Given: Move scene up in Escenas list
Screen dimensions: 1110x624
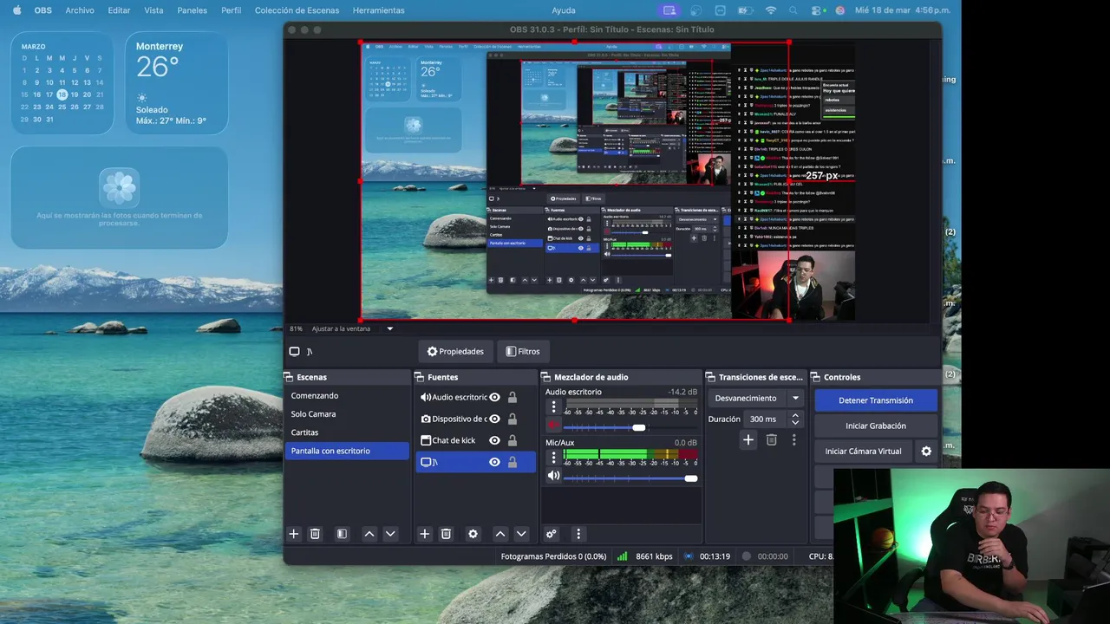Looking at the screenshot, I should coord(369,534).
